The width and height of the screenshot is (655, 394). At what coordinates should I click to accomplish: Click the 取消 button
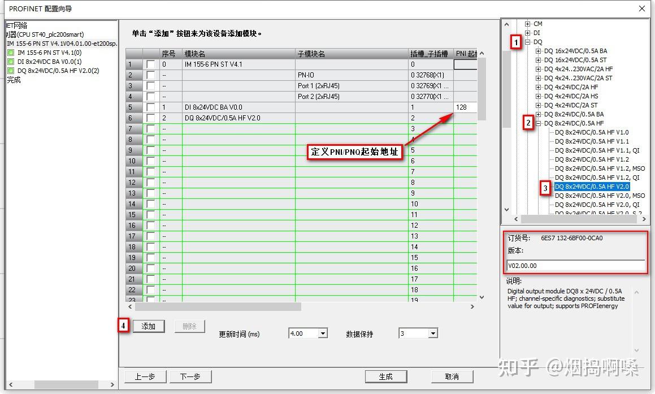point(452,376)
